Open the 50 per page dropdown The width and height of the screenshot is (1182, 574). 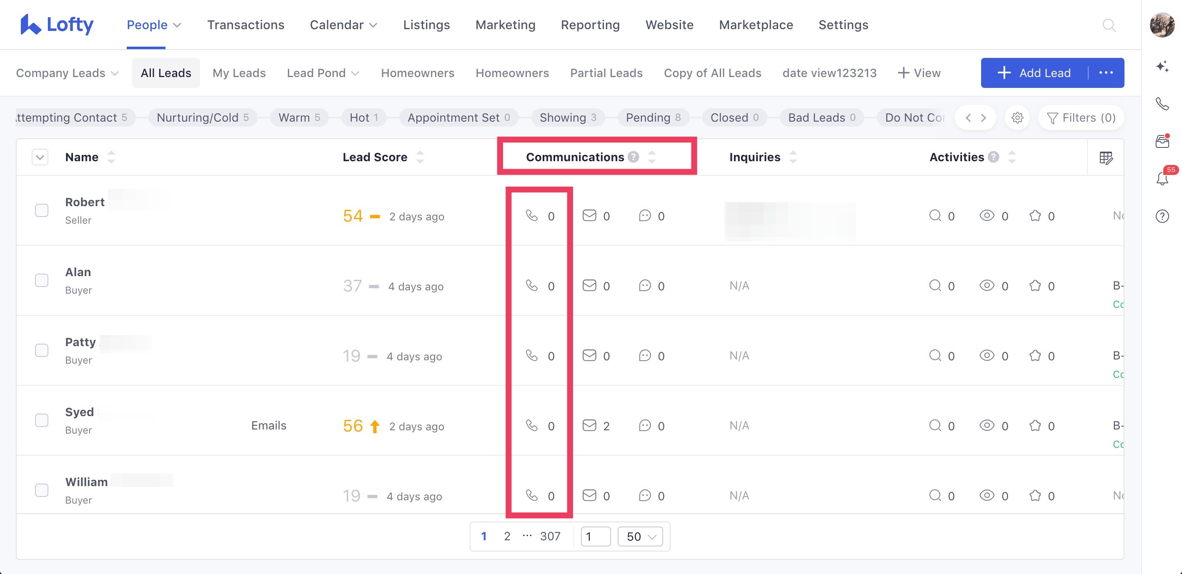[640, 537]
